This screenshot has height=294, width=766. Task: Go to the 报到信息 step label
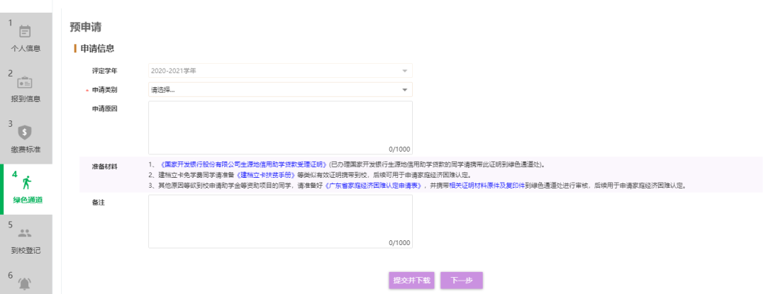26,99
